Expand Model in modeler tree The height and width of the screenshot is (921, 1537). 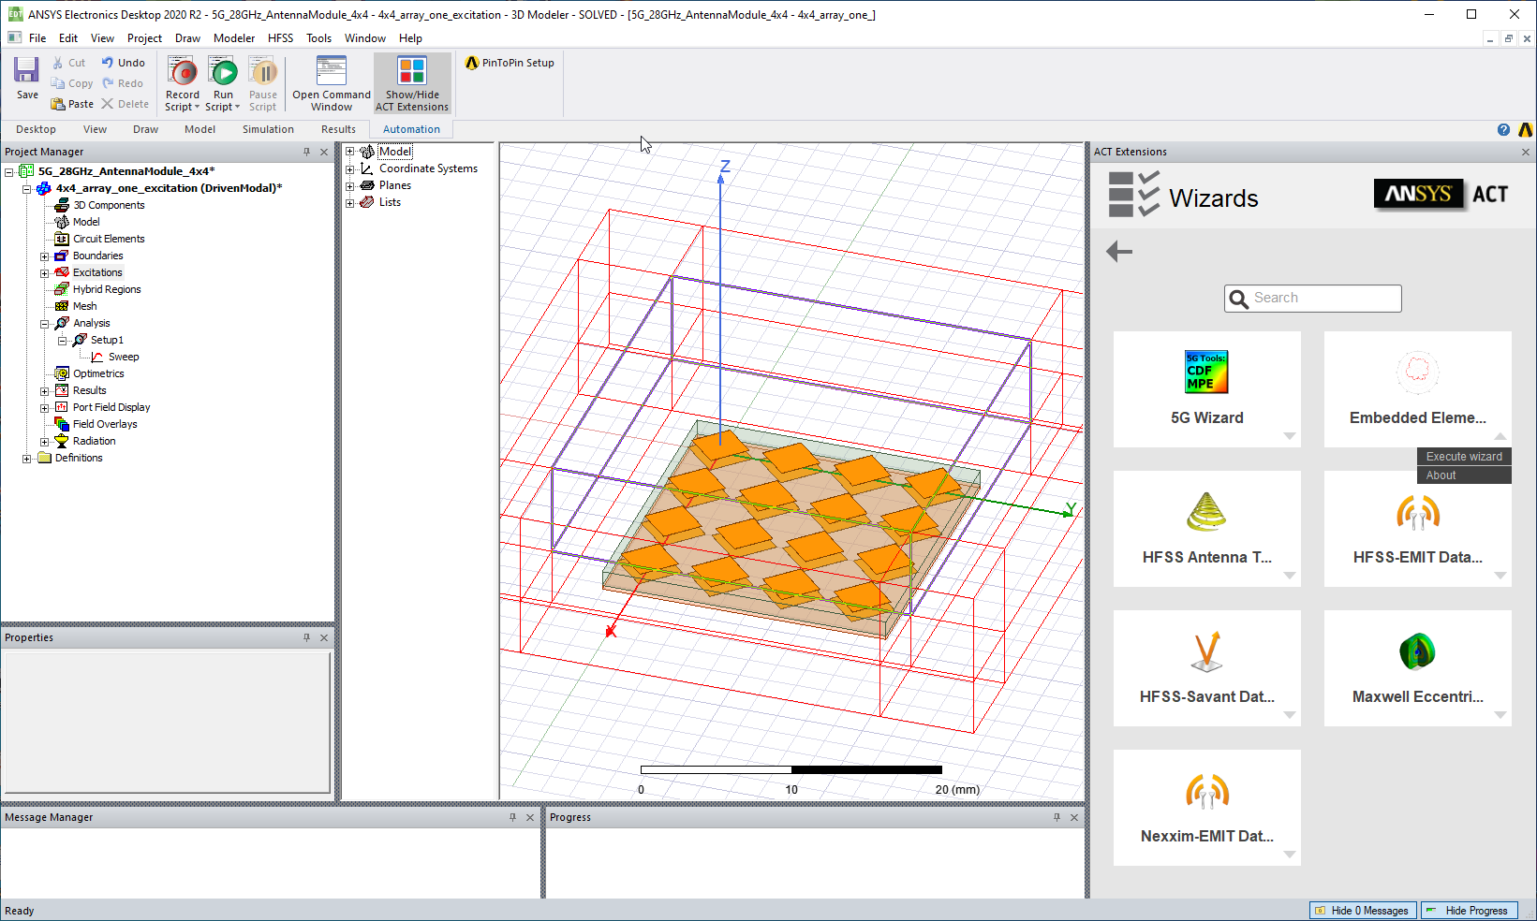coord(350,152)
